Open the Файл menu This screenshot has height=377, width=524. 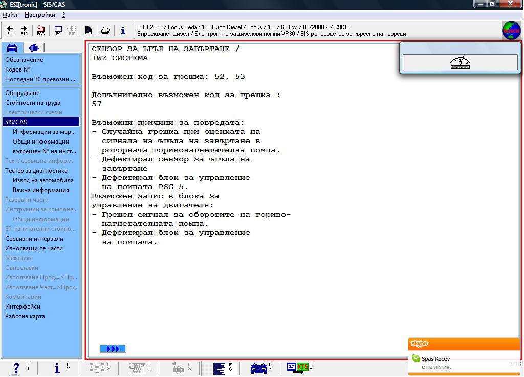click(x=10, y=15)
